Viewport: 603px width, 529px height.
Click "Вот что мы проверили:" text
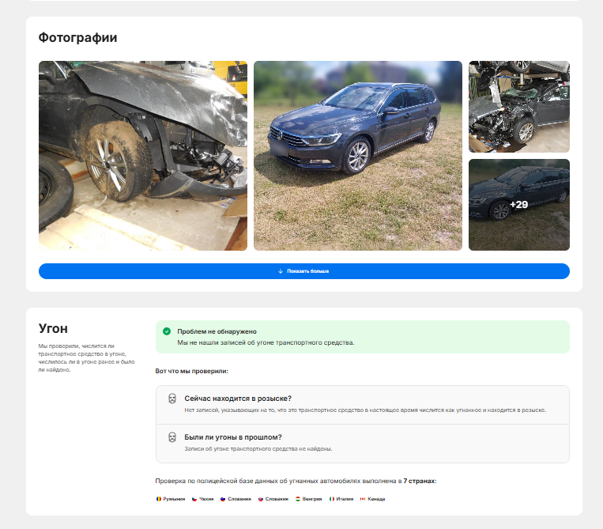(x=191, y=372)
